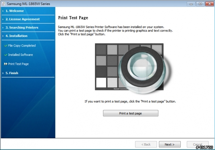The height and width of the screenshot is (150, 215).
Task: Select the 3. Searching Printers step
Action: (22, 27)
